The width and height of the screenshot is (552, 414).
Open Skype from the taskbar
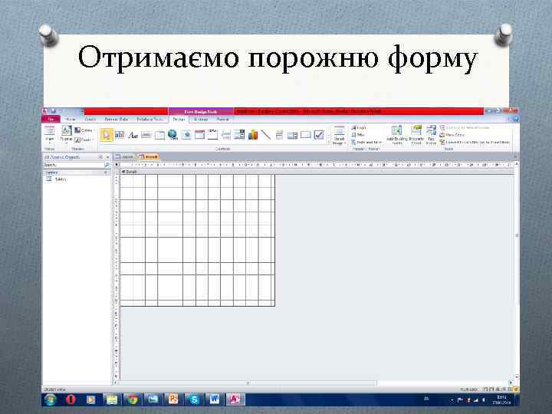click(x=194, y=399)
